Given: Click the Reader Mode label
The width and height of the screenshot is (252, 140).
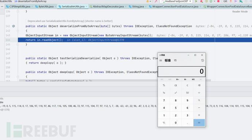Looking at the screenshot, I should tap(240, 12).
